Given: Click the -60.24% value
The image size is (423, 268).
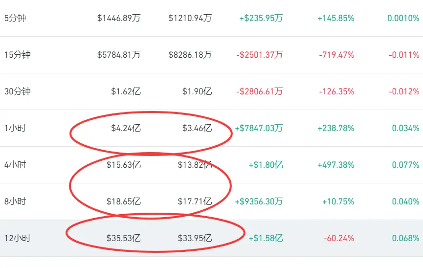Looking at the screenshot, I should 339,238.
